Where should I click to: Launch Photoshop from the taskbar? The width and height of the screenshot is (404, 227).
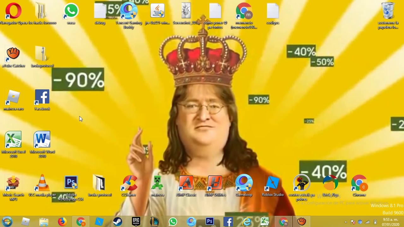coord(210,222)
